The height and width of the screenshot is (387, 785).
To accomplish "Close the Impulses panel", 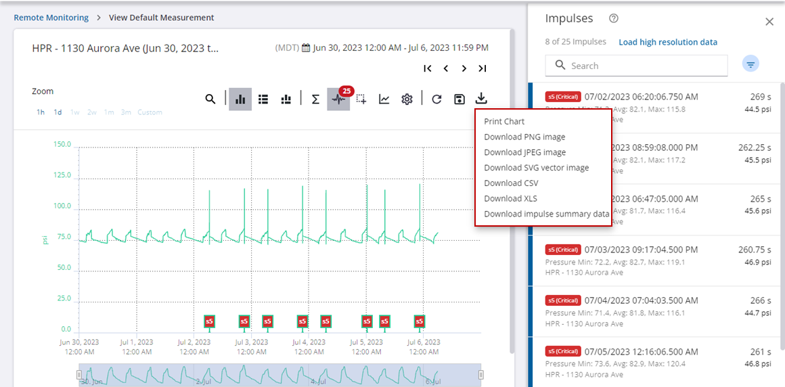I will click(x=769, y=22).
